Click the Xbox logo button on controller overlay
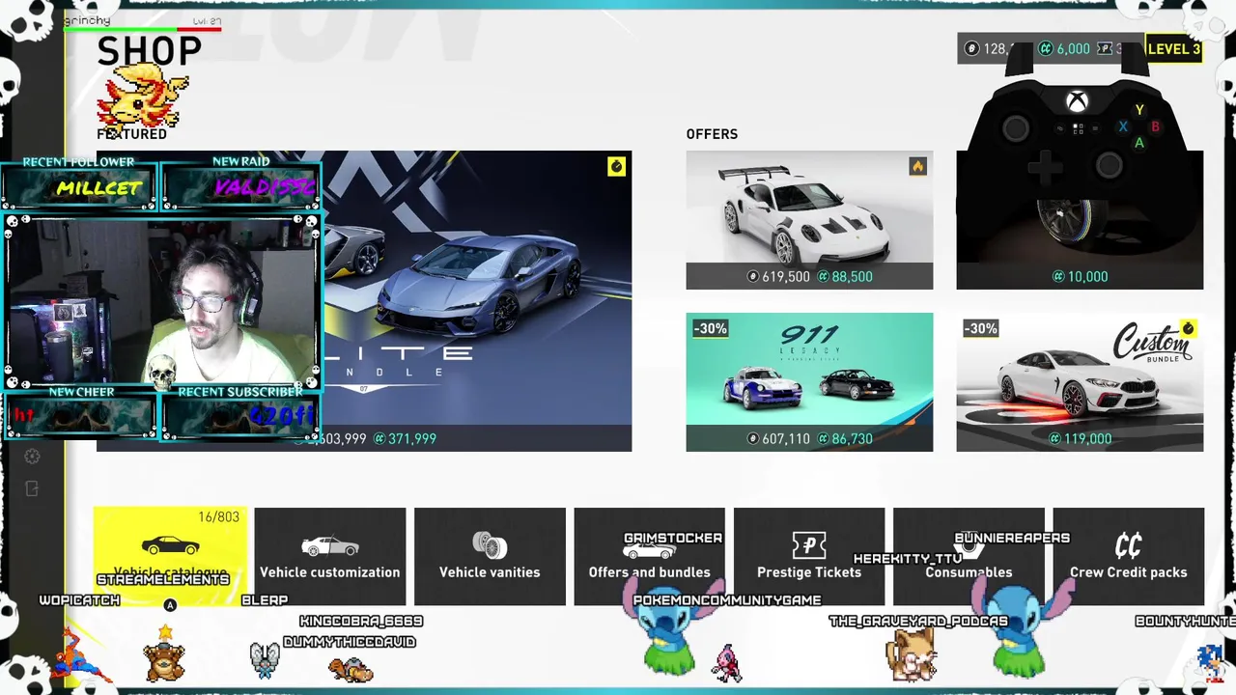This screenshot has height=695, width=1236. [x=1078, y=100]
